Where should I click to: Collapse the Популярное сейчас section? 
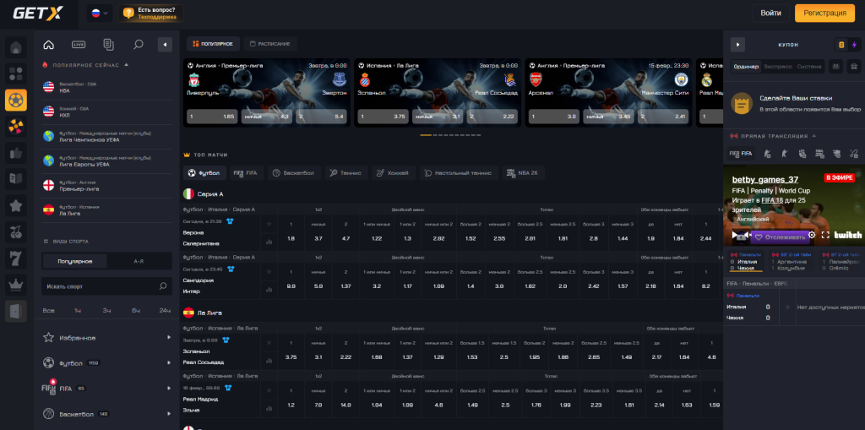[126, 64]
